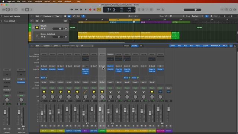Image resolution: width=238 pixels, height=134 pixels.
Task: Open the Bass Amp plug-in slot
Action: [86, 69]
